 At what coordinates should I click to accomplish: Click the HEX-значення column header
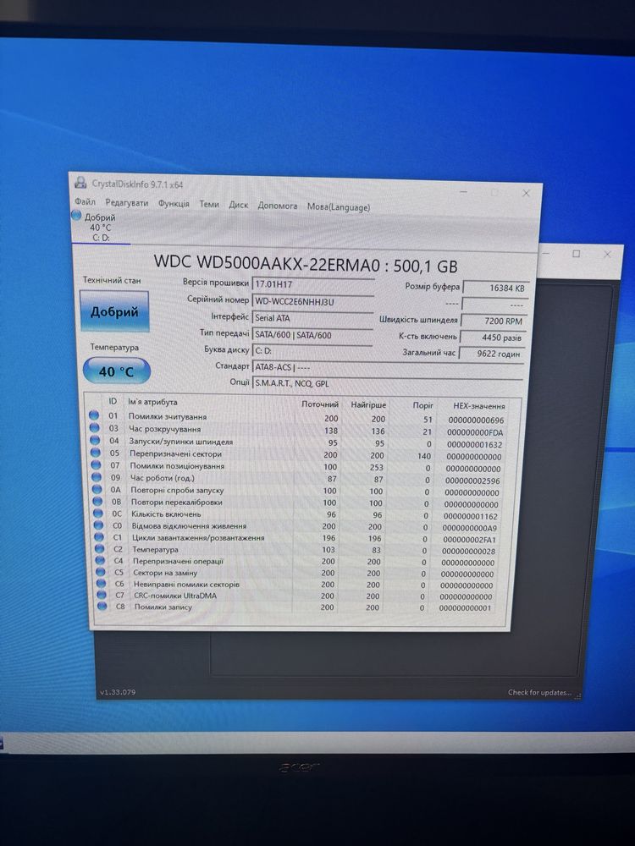coord(479,406)
